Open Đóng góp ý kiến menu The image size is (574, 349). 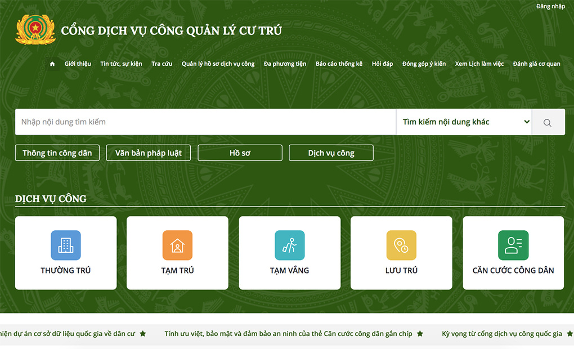(x=424, y=64)
